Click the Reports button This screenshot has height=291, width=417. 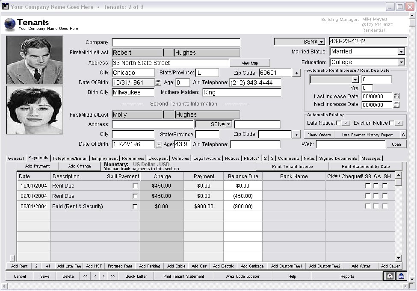[x=347, y=276]
